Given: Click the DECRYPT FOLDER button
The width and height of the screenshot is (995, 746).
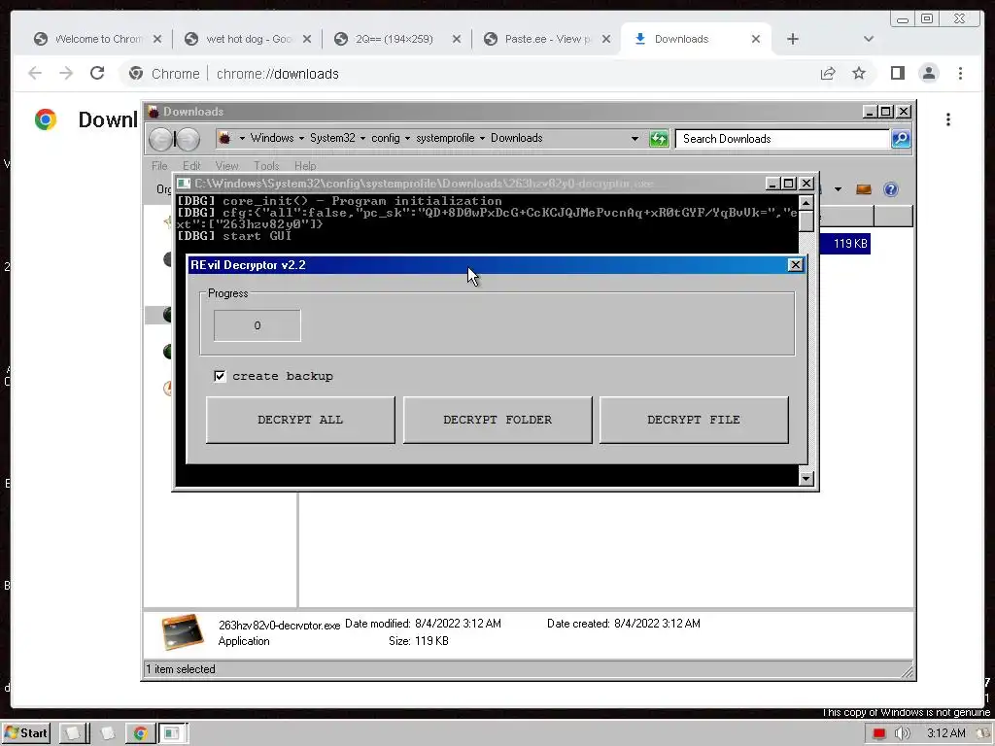Looking at the screenshot, I should pos(497,420).
